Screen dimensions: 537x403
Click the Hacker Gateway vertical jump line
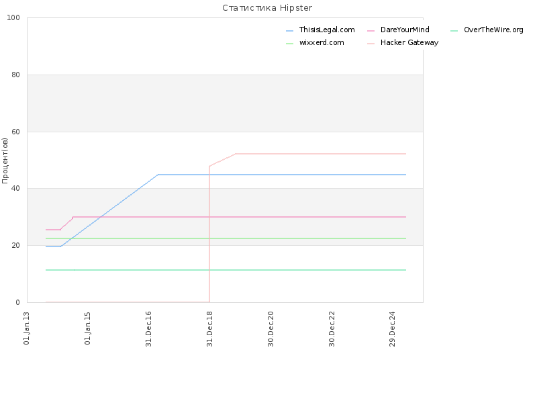click(209, 234)
